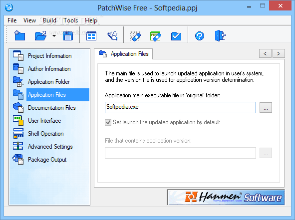
Task: Select Author Information in the sidebar
Action: pyautogui.click(x=49, y=69)
